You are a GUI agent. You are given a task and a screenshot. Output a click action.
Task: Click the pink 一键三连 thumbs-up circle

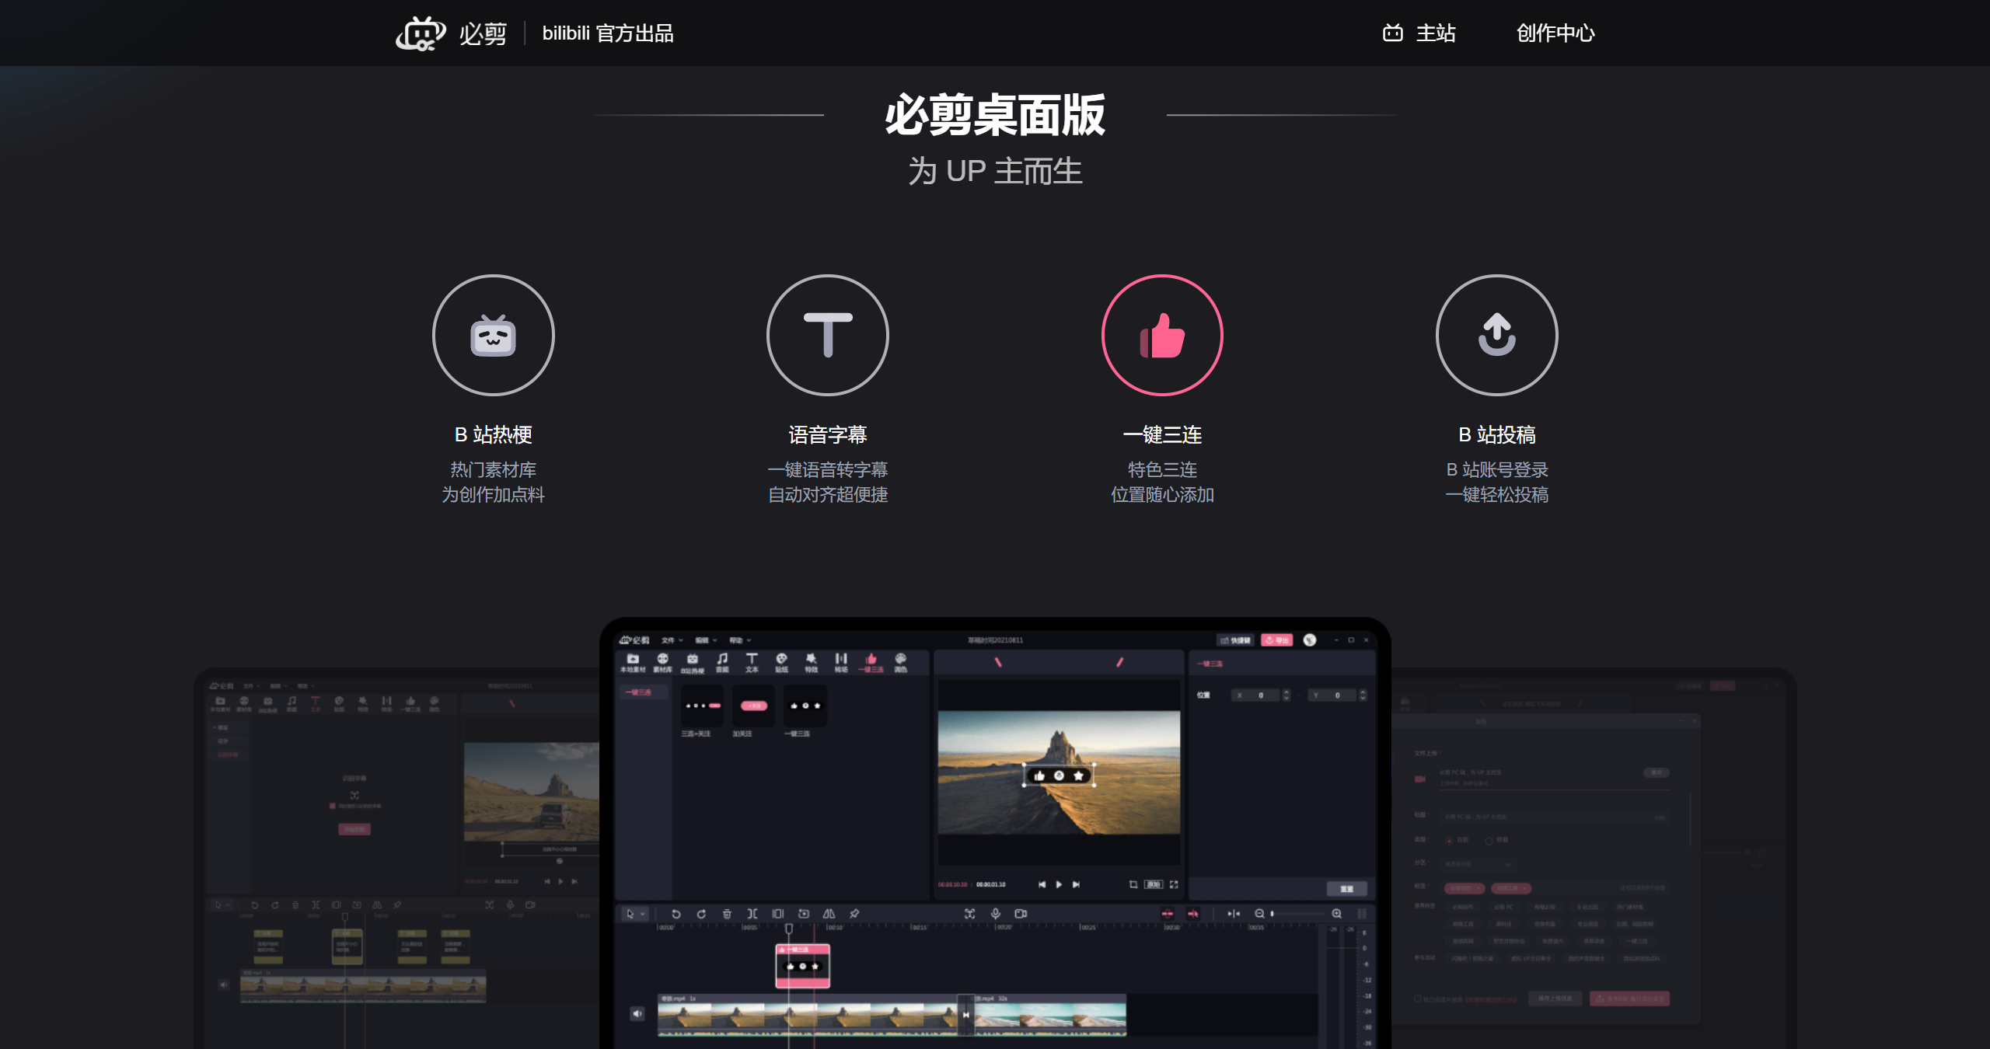click(x=1162, y=336)
